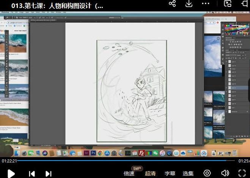This screenshot has width=250, height=178.
Task: Click the volume speaker icon
Action: click(225, 173)
